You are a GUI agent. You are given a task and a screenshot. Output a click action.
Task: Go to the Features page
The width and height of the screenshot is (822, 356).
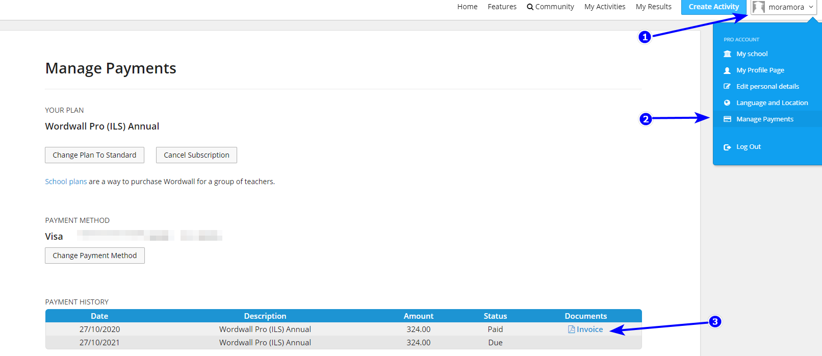pyautogui.click(x=502, y=7)
